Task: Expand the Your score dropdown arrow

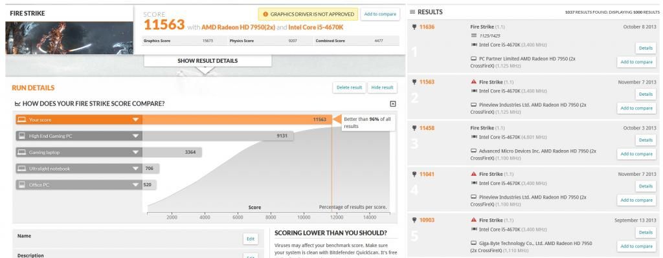Action: pos(135,120)
